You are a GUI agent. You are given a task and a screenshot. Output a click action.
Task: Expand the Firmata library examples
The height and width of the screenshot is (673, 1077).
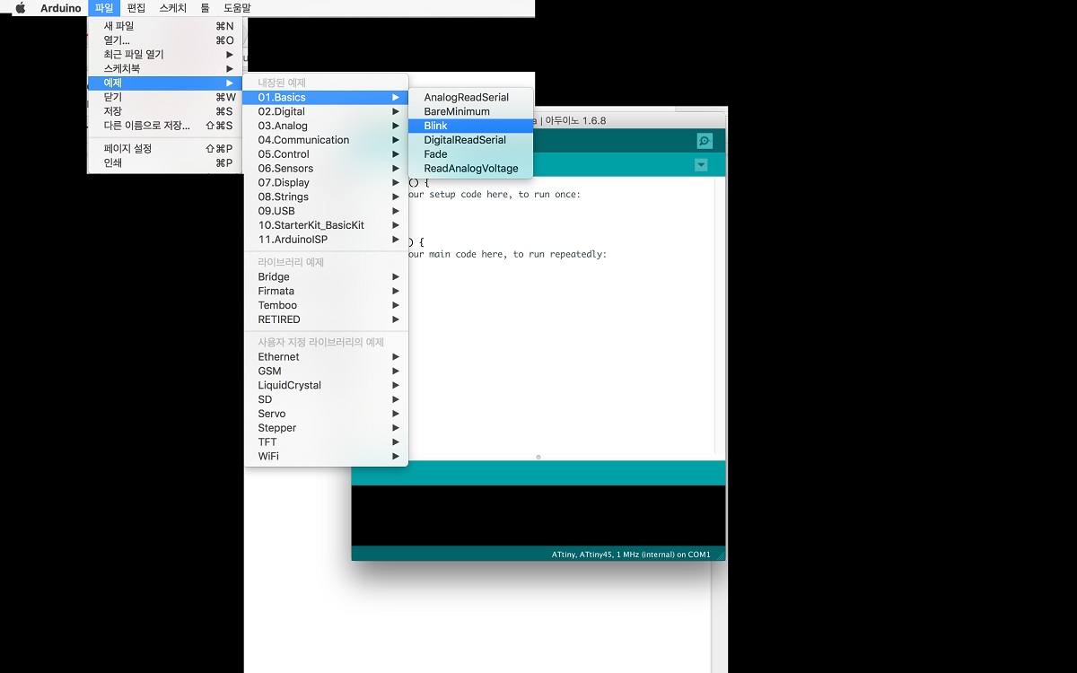[x=326, y=291]
